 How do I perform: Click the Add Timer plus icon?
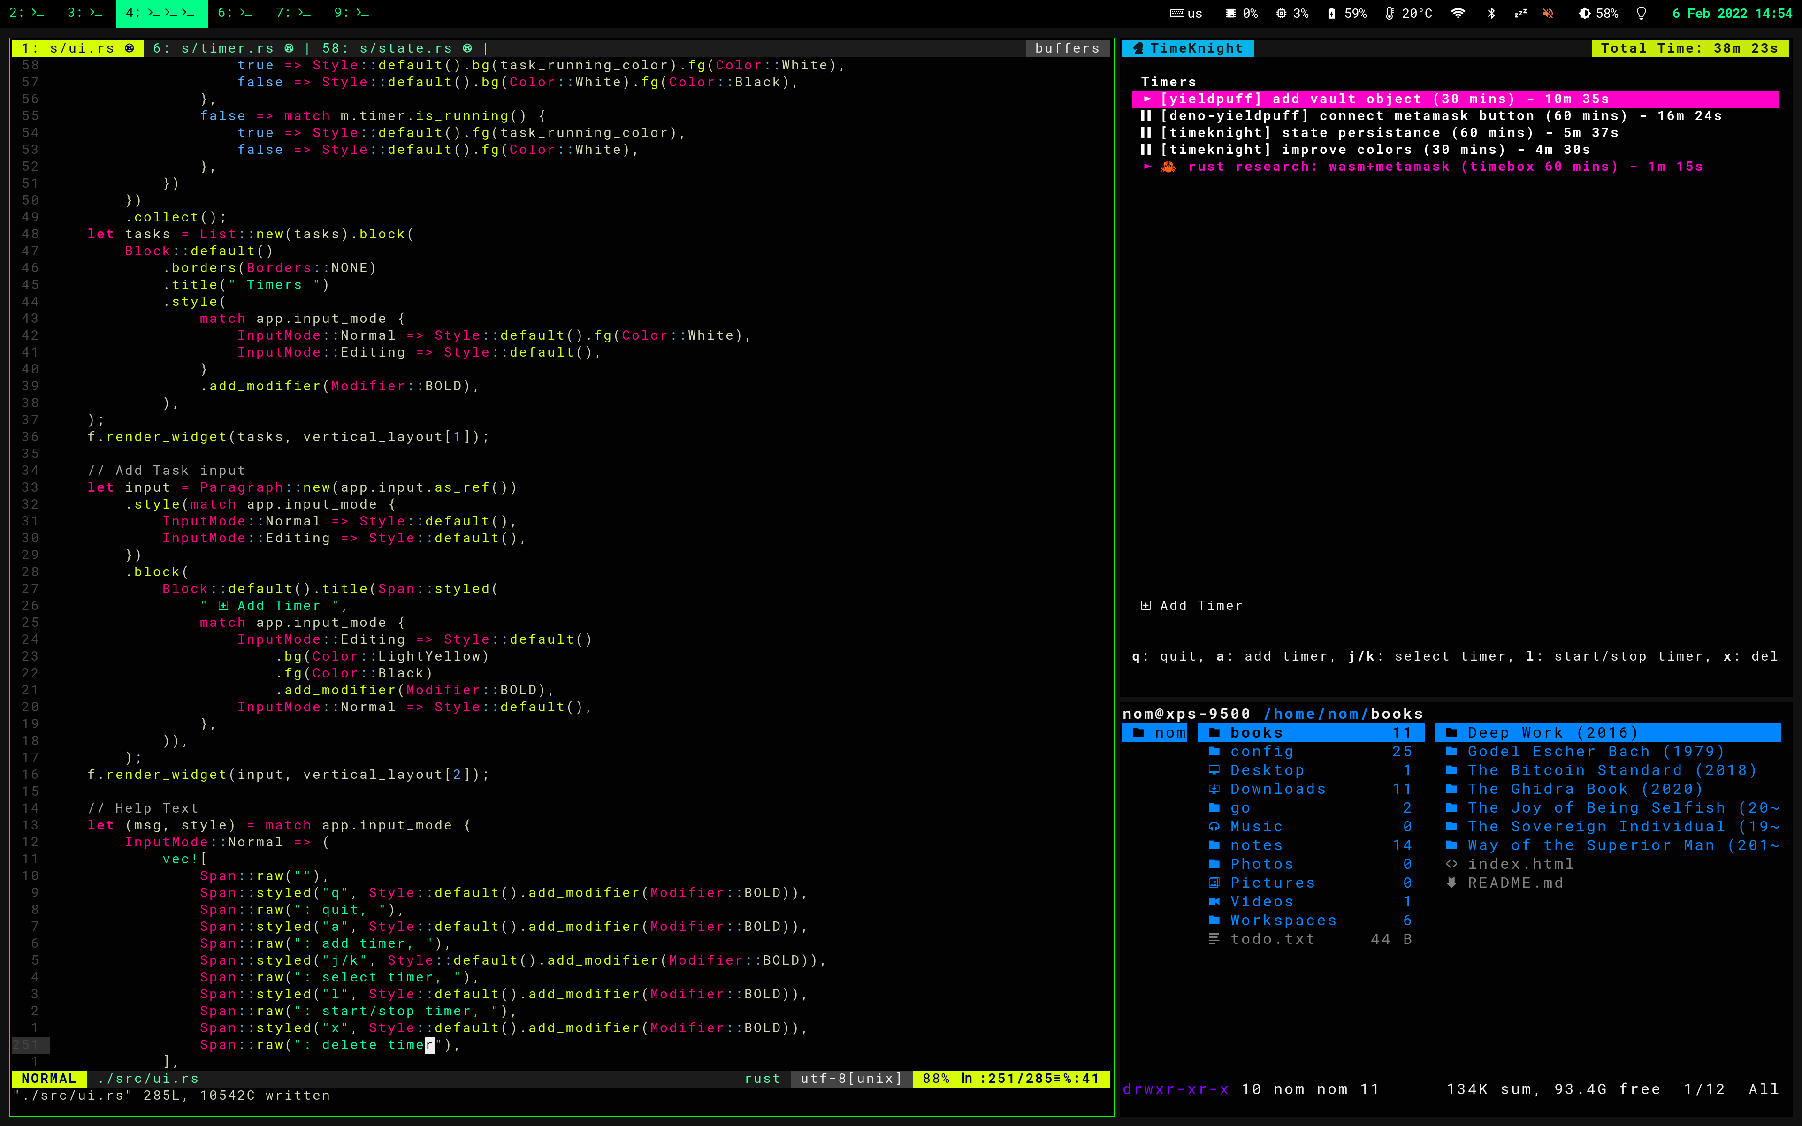(1146, 605)
